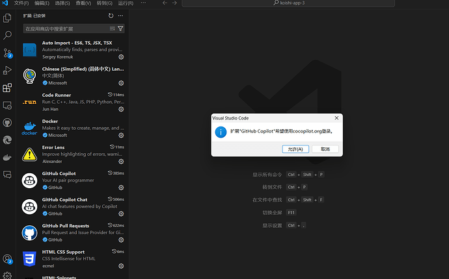Click the dialog info icon
Image resolution: width=449 pixels, height=279 pixels.
pyautogui.click(x=221, y=132)
